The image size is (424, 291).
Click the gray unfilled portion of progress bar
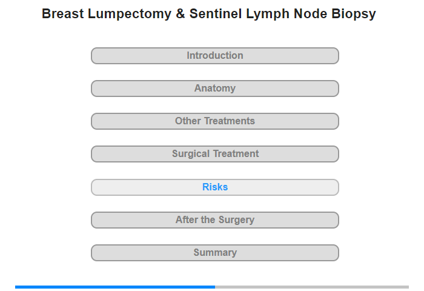312,287
